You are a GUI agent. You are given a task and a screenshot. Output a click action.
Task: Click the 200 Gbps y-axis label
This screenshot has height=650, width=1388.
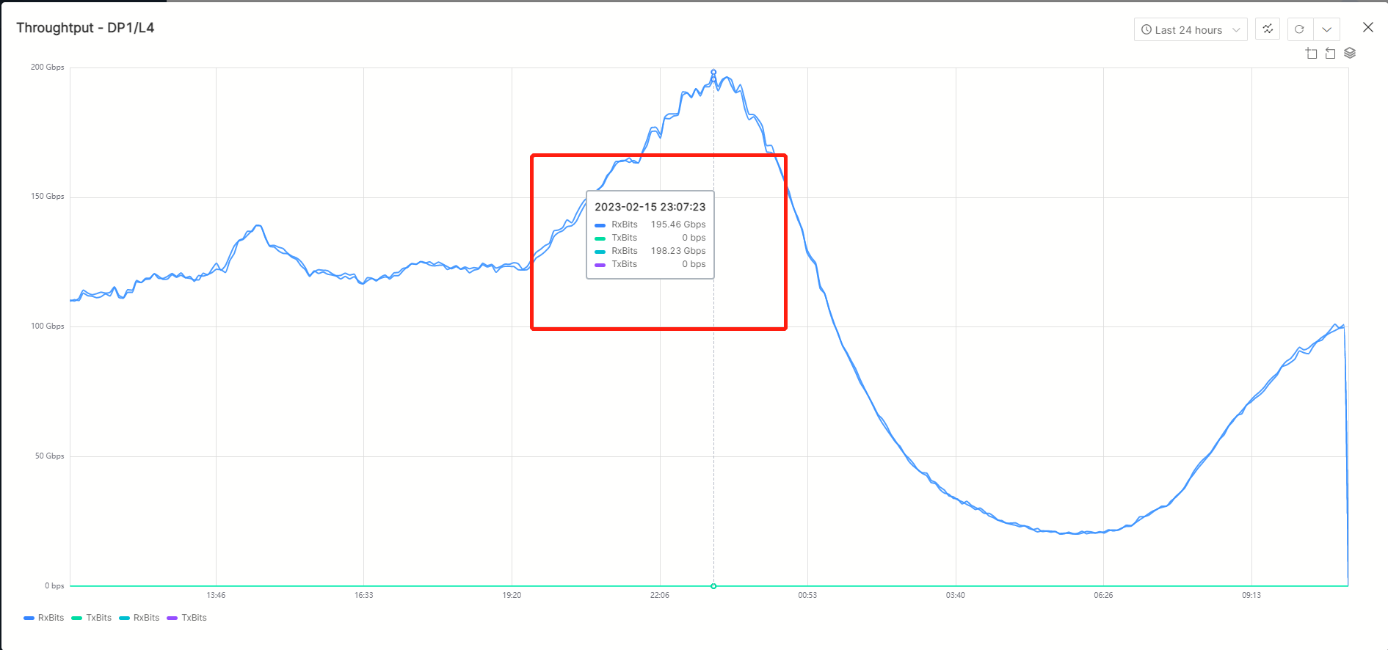pos(47,67)
